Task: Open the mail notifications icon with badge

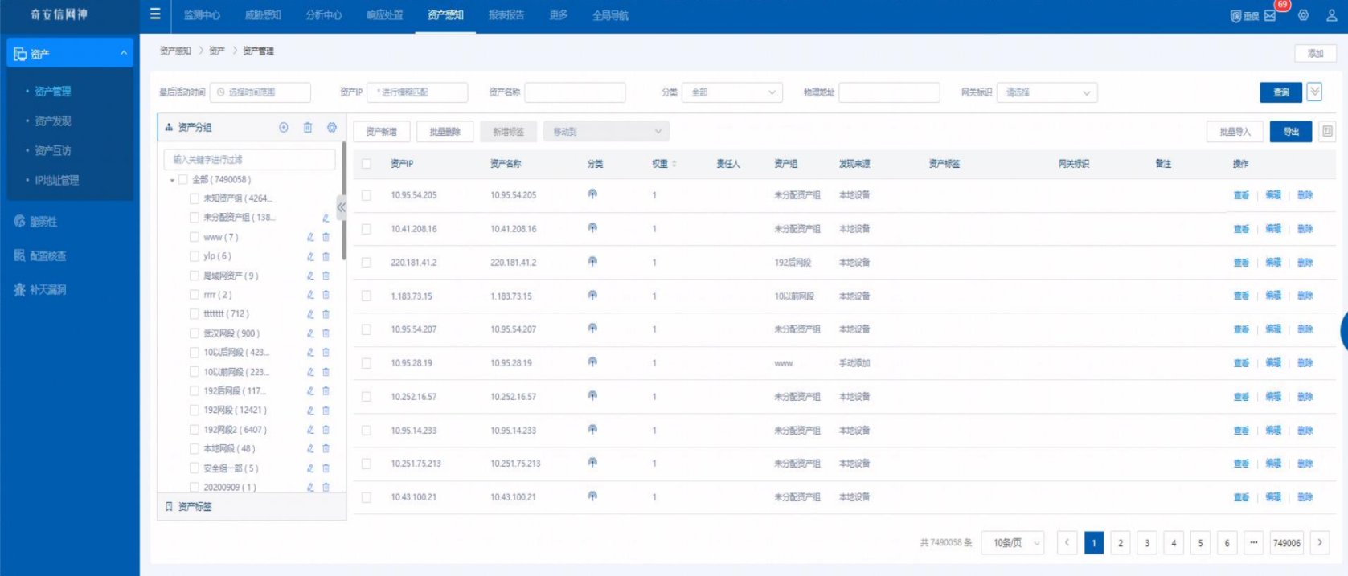Action: tap(1270, 15)
